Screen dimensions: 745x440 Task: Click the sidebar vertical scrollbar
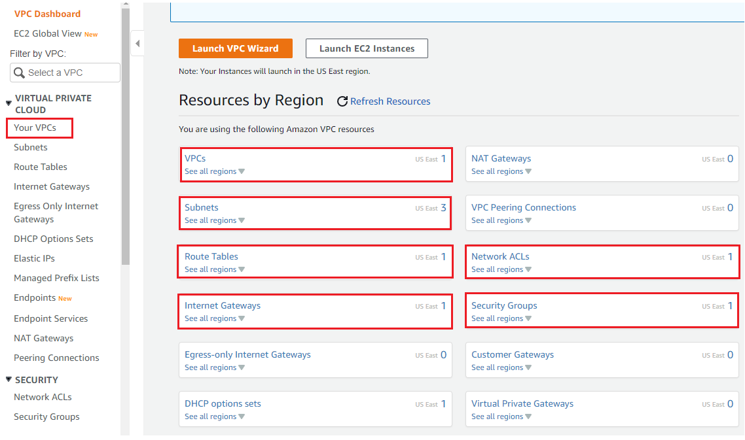click(x=126, y=136)
